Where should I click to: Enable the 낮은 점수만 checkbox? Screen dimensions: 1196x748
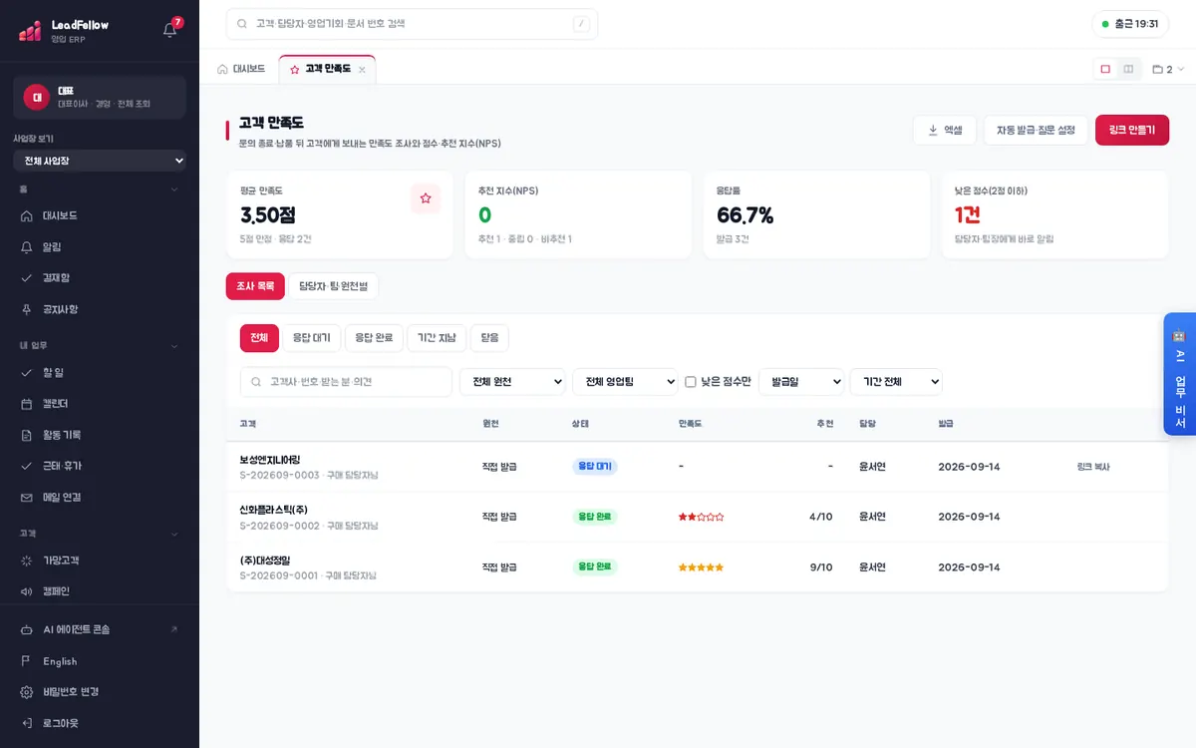coord(691,382)
